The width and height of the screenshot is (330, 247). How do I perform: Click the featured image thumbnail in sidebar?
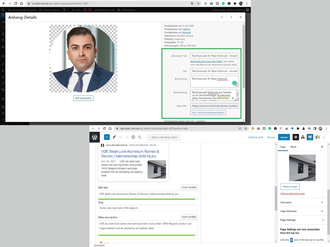[x=302, y=168]
